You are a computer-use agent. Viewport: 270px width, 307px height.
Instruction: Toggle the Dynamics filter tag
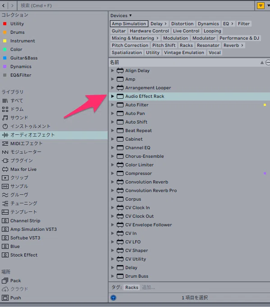pyautogui.click(x=208, y=24)
